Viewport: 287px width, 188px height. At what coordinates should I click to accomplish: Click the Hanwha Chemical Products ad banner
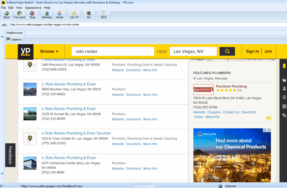(232, 155)
